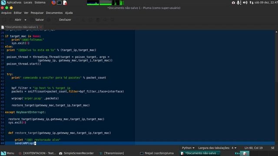Select the Documento não-salvo 1 tab
This screenshot has height=156, width=278.
tap(22, 27)
